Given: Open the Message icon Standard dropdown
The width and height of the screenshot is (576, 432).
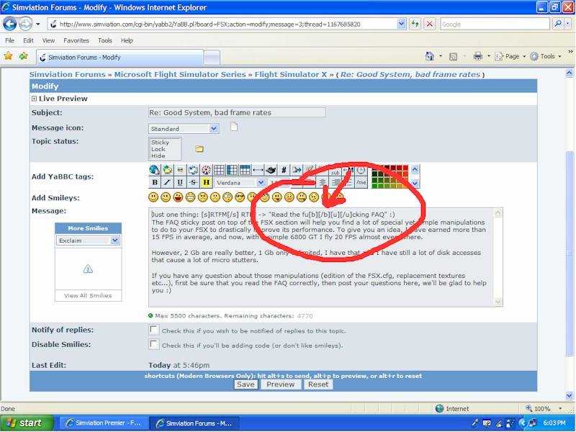Looking at the screenshot, I should point(184,129).
